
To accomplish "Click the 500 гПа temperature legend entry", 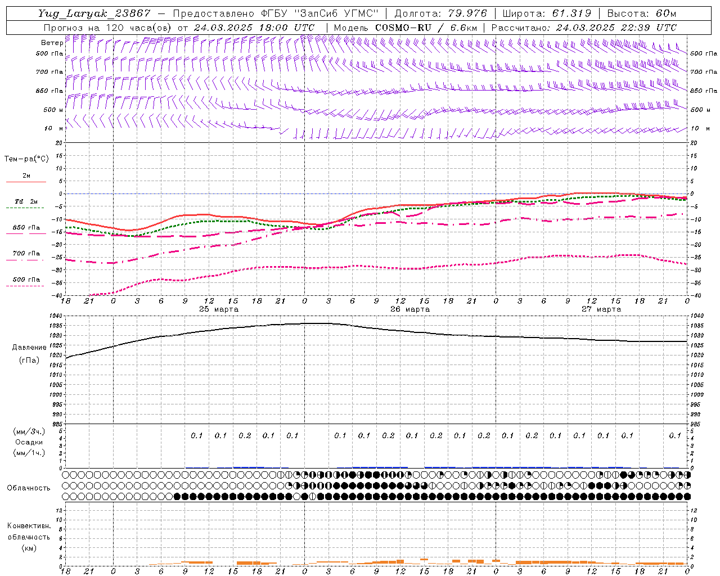I will pos(26,281).
